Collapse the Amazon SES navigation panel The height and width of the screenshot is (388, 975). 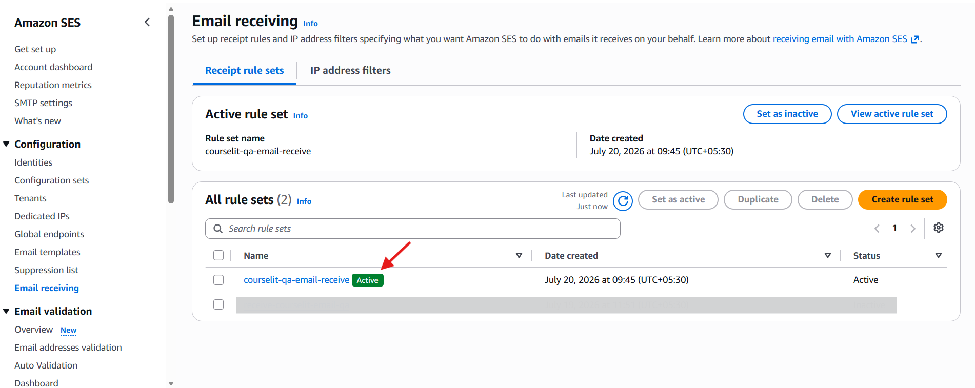pos(147,22)
